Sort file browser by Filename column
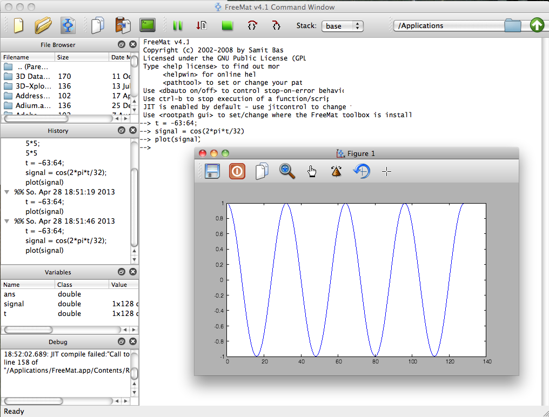This screenshot has width=549, height=417. 28,57
